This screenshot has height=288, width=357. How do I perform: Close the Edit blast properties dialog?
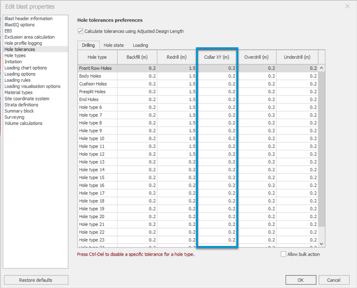tap(347, 7)
